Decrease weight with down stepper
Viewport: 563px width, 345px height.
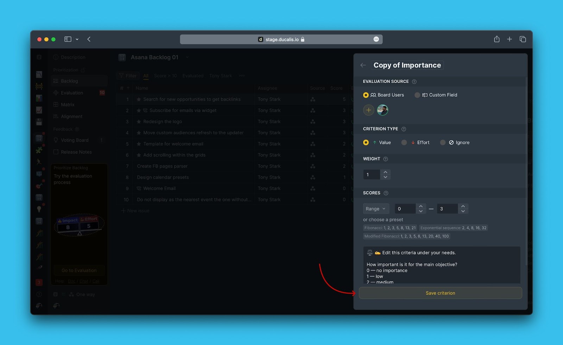coord(386,177)
